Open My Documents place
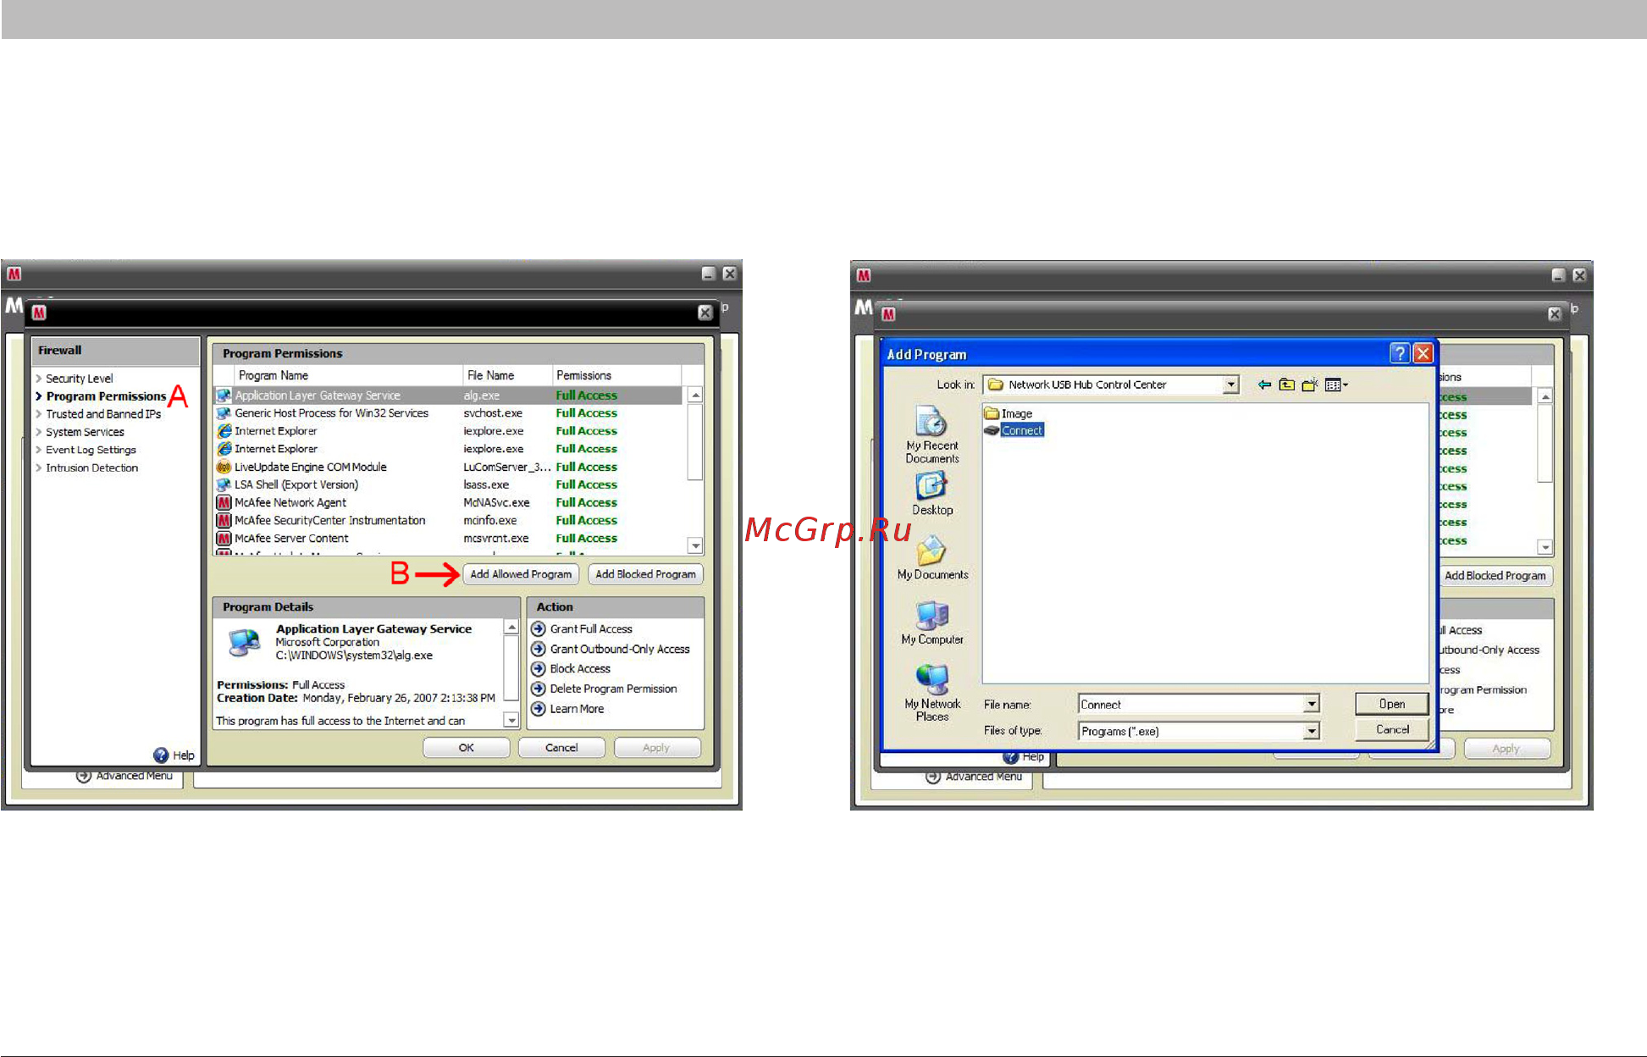 click(932, 558)
